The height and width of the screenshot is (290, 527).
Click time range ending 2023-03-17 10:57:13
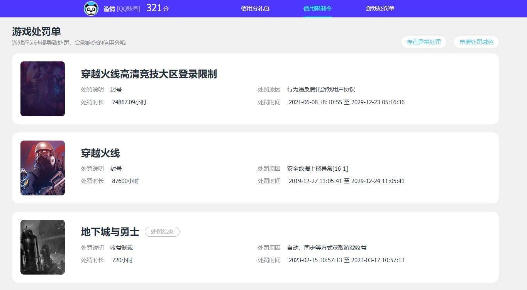347,260
